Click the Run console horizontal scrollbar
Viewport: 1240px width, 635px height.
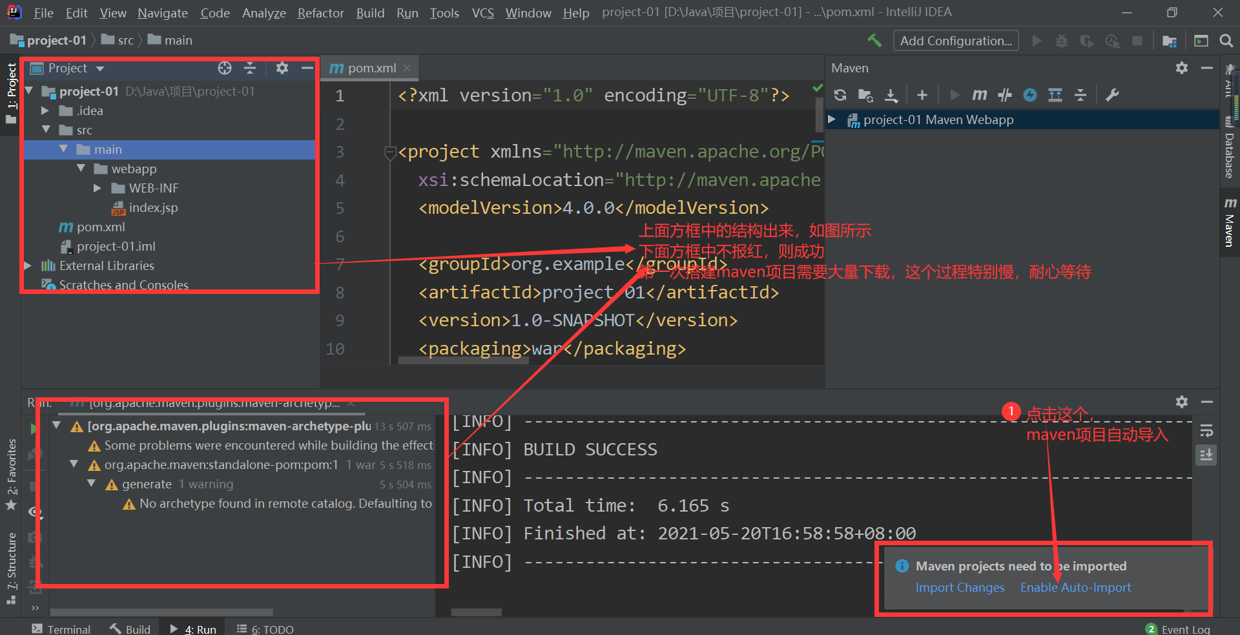tap(477, 612)
